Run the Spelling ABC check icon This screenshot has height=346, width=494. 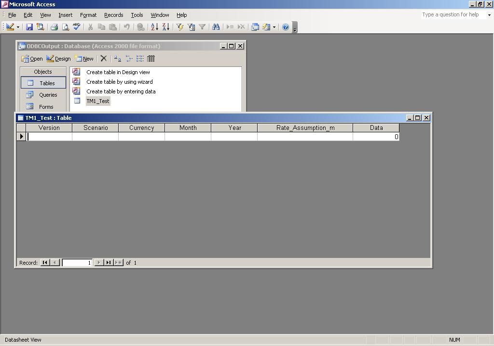[77, 27]
